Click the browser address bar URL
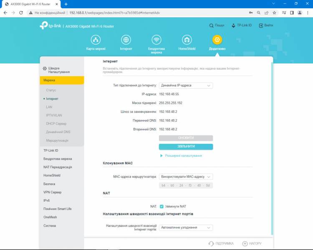The height and width of the screenshot is (250, 313). point(115,13)
